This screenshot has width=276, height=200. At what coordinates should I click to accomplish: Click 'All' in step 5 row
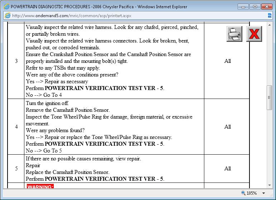(227, 169)
